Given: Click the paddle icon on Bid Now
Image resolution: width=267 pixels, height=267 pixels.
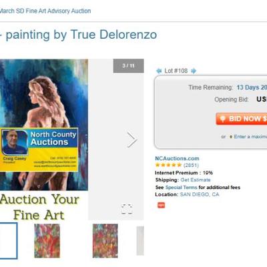Looking at the screenshot, I should [222, 119].
